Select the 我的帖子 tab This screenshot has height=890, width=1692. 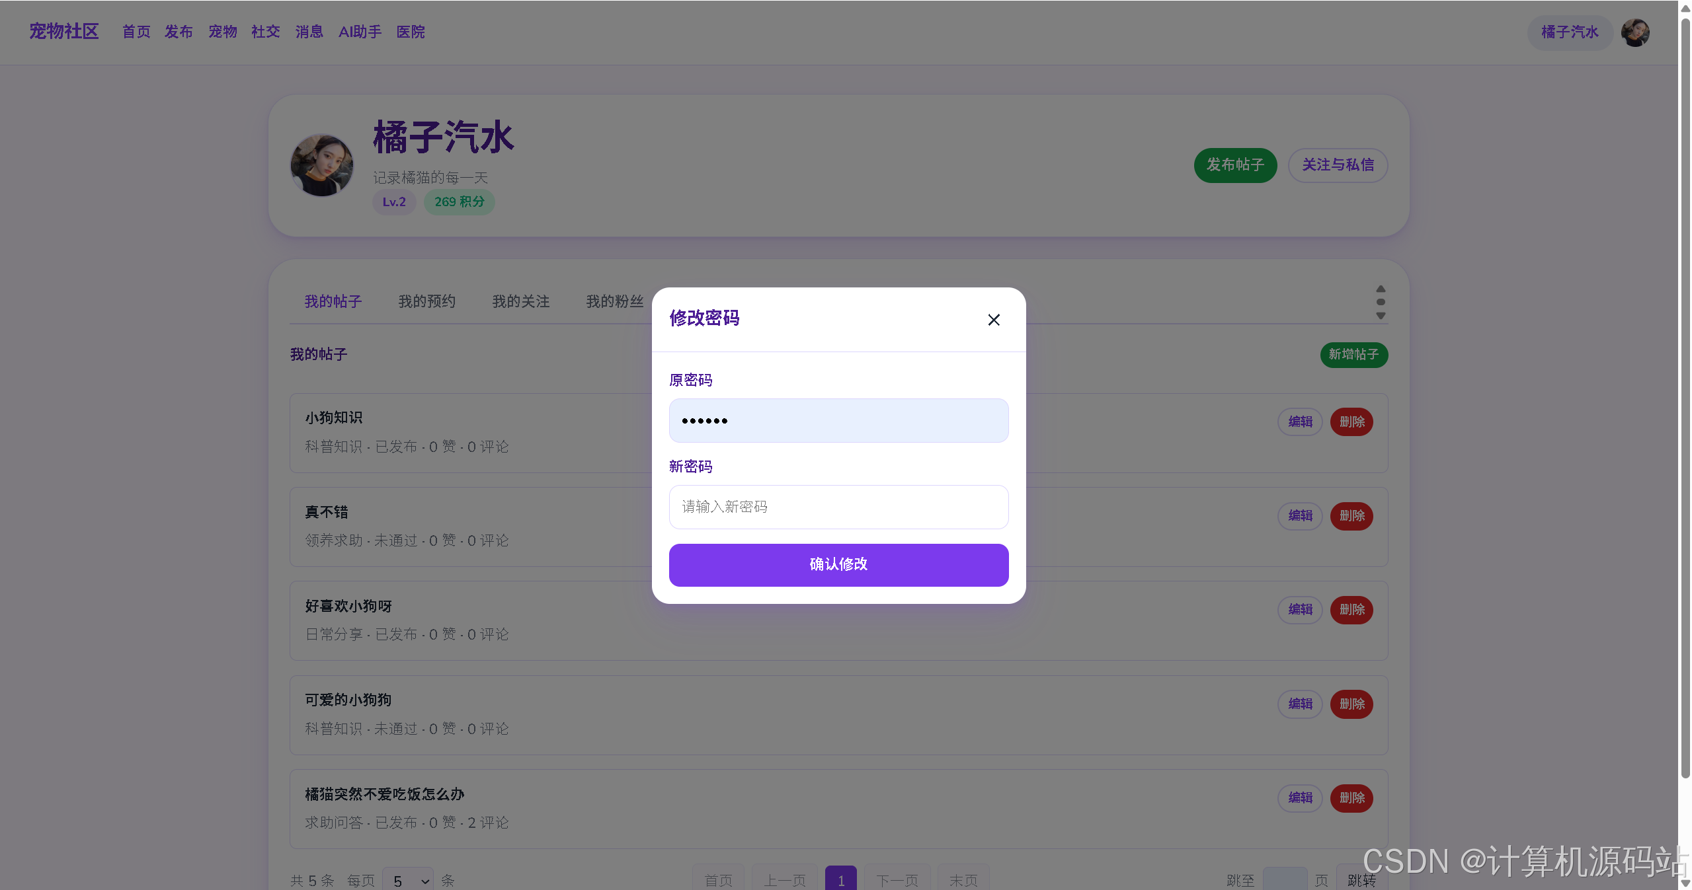pos(333,302)
